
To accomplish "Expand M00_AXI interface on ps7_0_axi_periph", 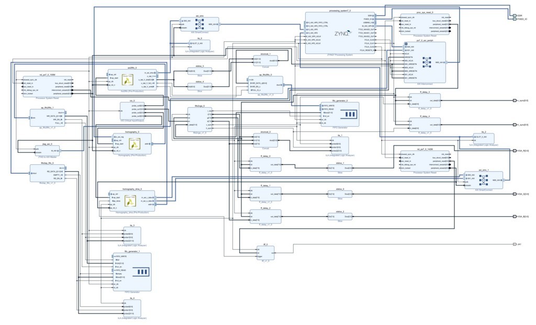I will pyautogui.click(x=444, y=62).
